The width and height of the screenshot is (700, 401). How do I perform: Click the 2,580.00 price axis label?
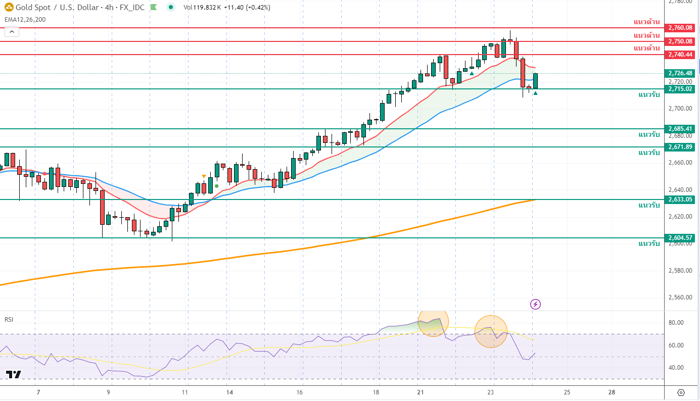point(680,271)
